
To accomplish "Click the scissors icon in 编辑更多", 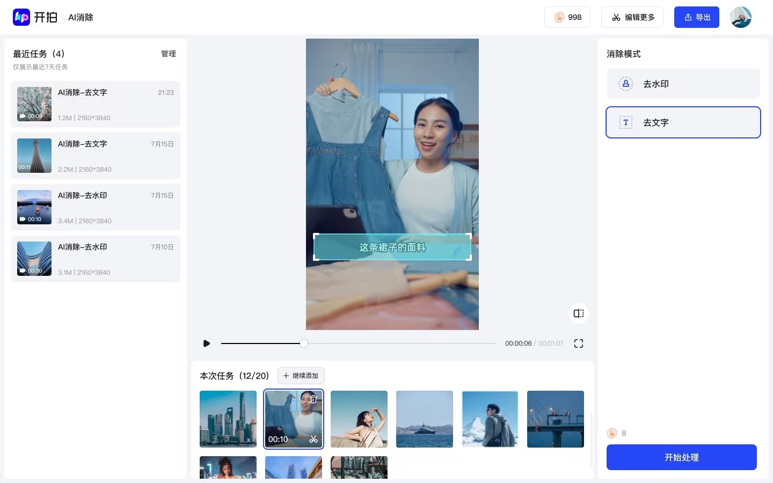I will coord(616,17).
